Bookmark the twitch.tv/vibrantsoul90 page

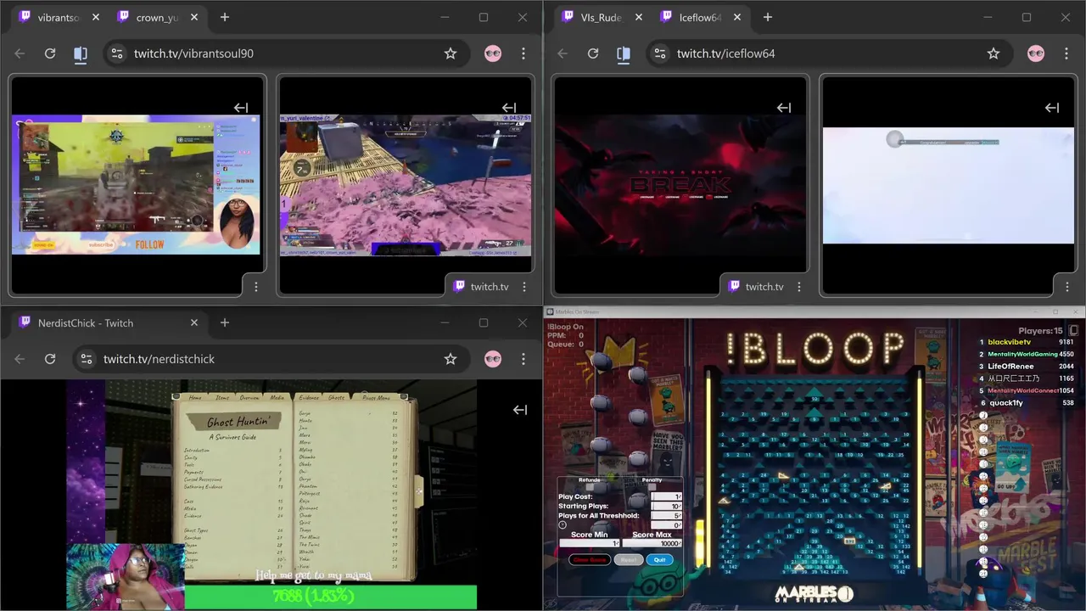point(451,53)
